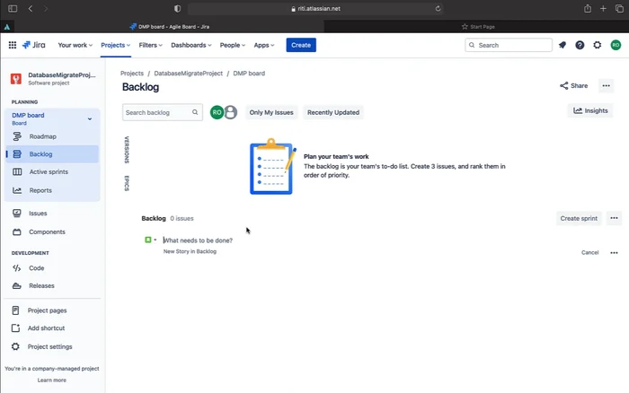Click the Jira logo
This screenshot has width=629, height=393.
click(x=34, y=45)
